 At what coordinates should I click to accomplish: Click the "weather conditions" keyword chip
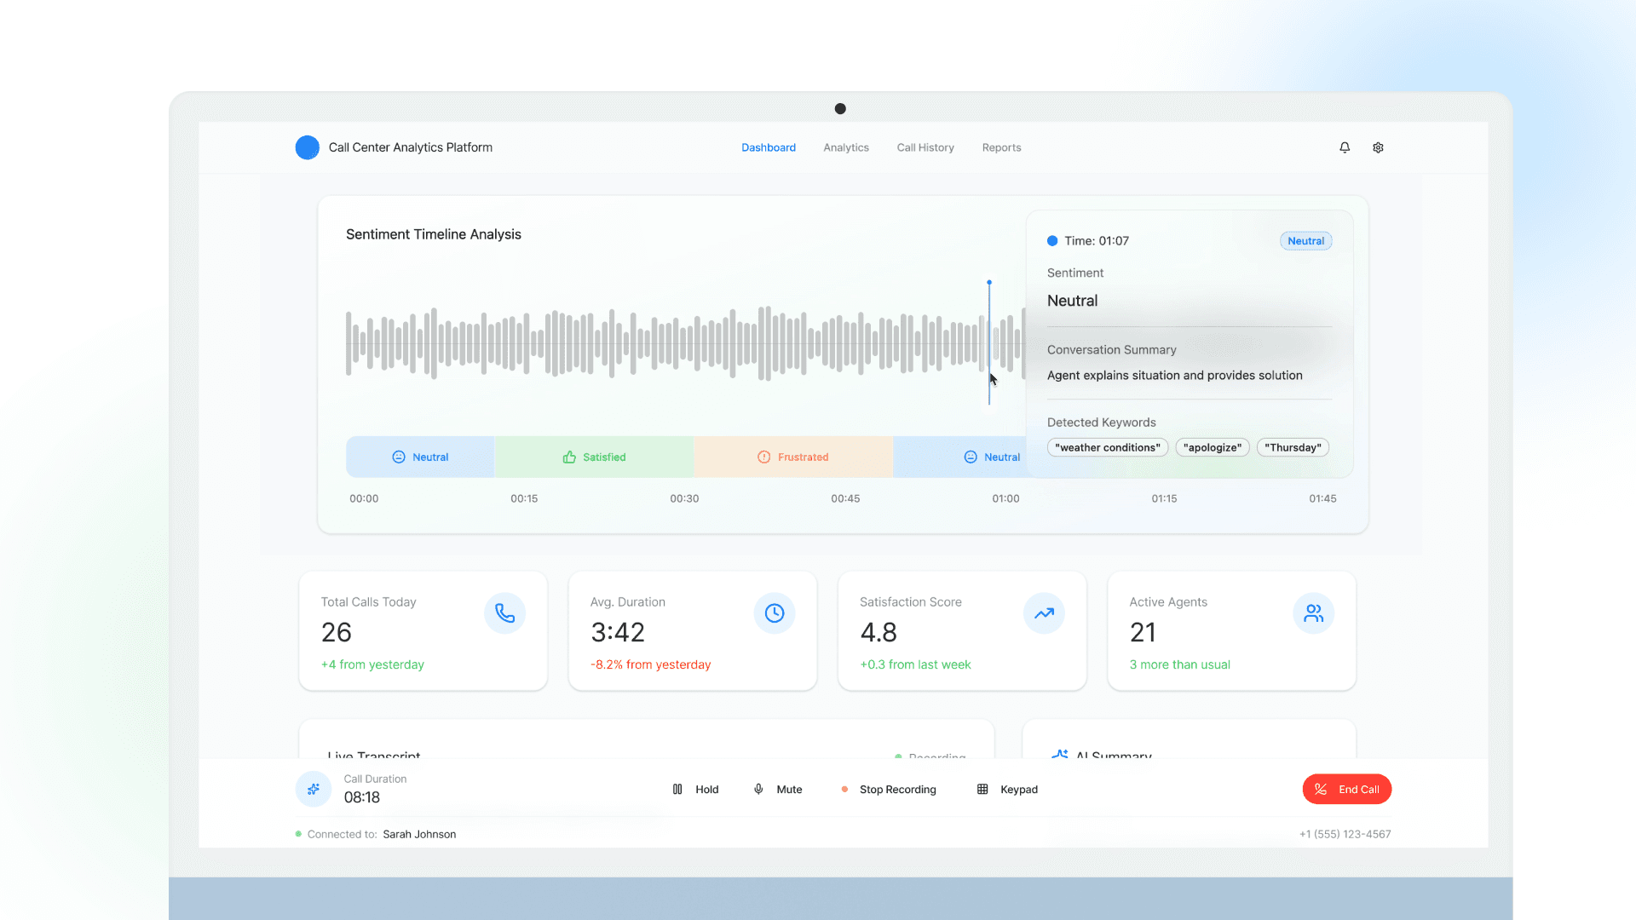point(1108,447)
